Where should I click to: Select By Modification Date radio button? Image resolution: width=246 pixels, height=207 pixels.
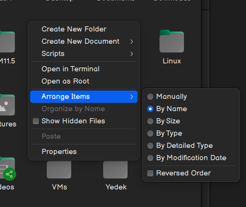pos(150,158)
